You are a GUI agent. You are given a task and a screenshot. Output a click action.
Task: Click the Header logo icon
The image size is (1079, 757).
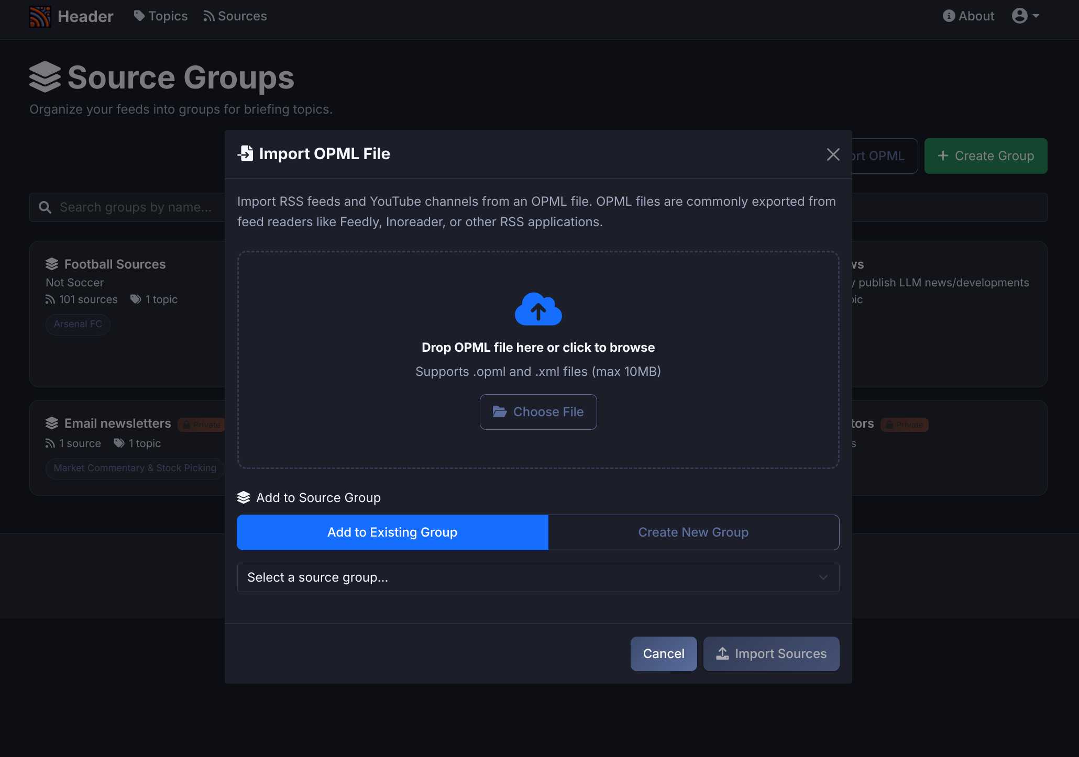click(40, 16)
